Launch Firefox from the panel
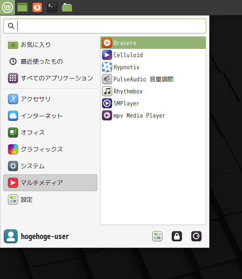This screenshot has width=242, height=279. click(37, 7)
